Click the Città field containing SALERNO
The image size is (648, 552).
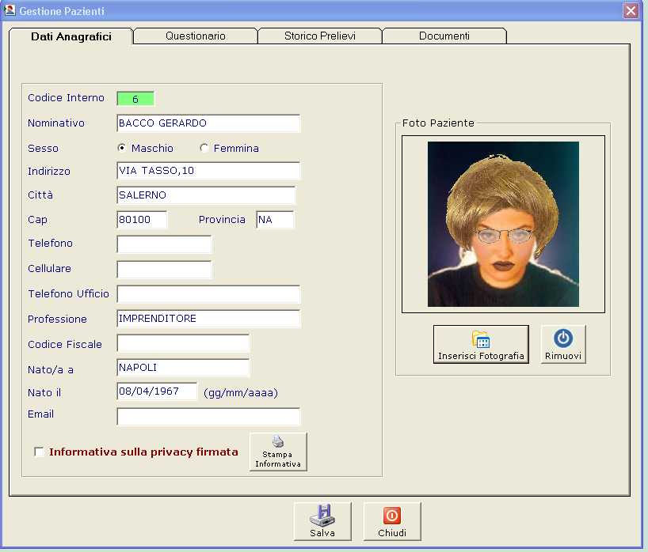pos(206,195)
